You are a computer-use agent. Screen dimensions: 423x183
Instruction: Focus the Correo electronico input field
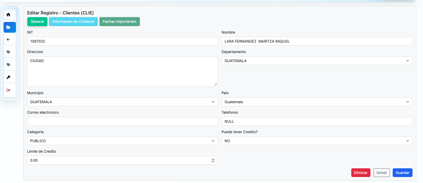point(122,121)
